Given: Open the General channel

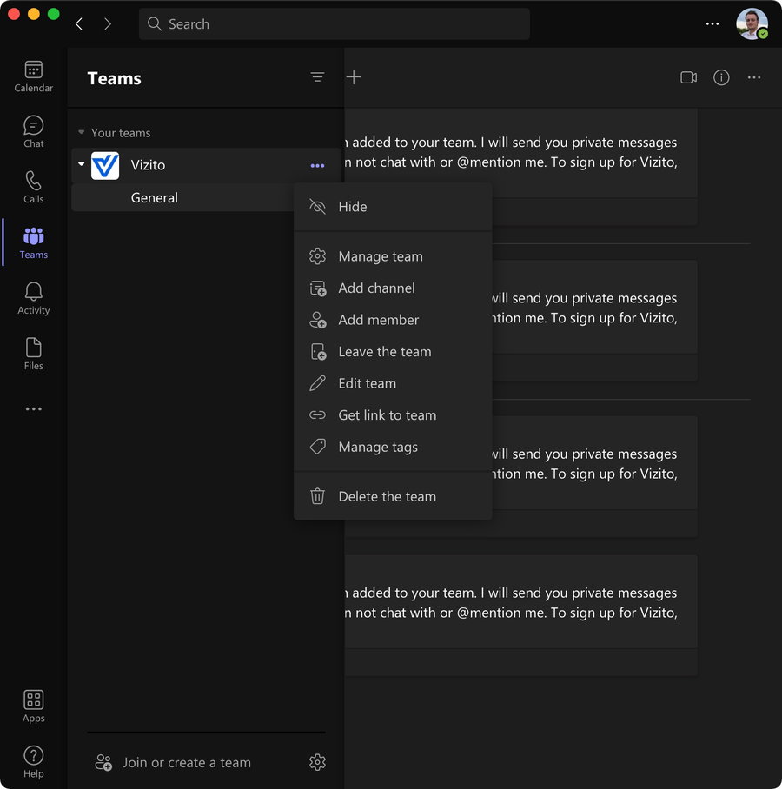Looking at the screenshot, I should (x=155, y=198).
